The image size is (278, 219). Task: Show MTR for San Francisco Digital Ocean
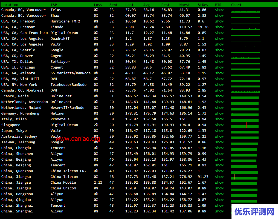coord(219,33)
